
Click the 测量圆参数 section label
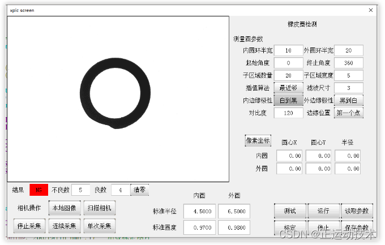[248, 39]
